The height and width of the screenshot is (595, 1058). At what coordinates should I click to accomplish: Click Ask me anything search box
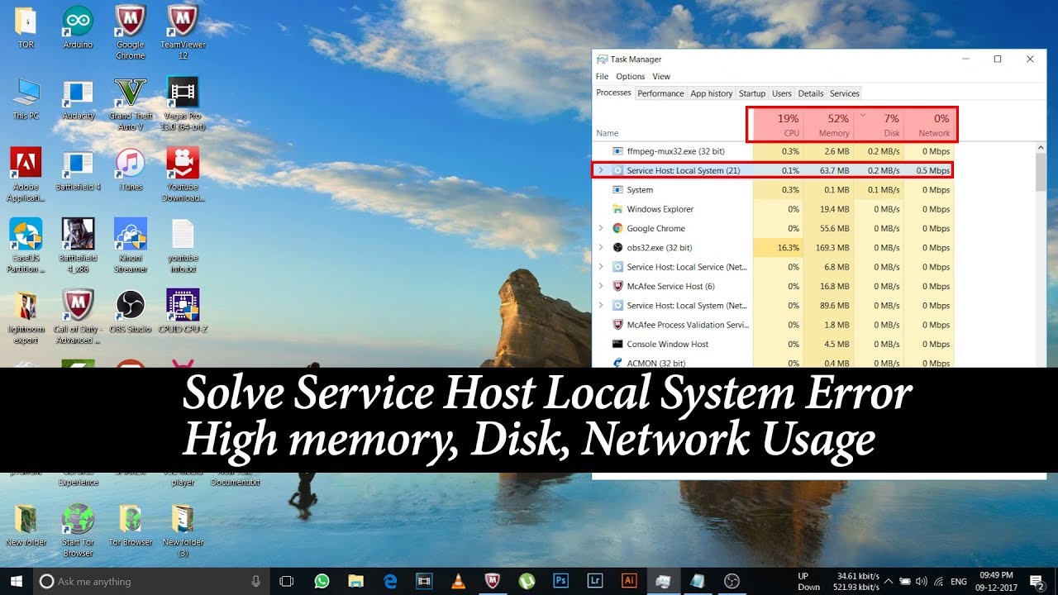click(152, 581)
